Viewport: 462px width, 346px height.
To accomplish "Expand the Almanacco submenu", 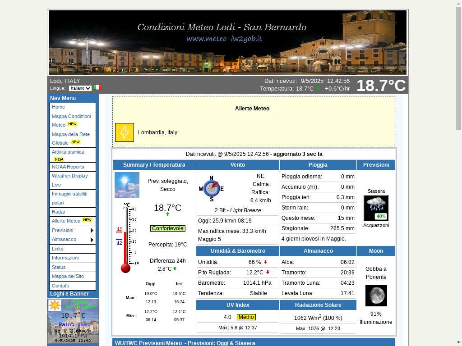I will (x=73, y=240).
